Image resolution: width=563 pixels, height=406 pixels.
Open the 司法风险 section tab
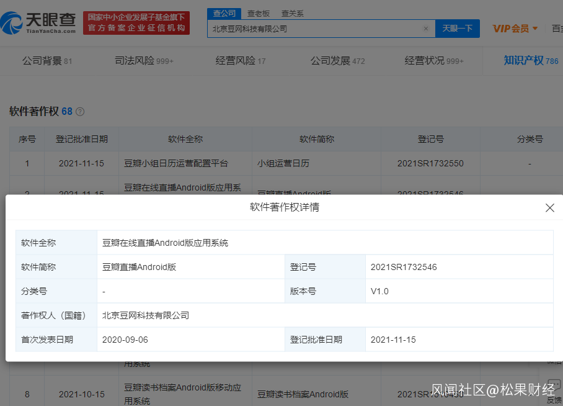(x=144, y=61)
